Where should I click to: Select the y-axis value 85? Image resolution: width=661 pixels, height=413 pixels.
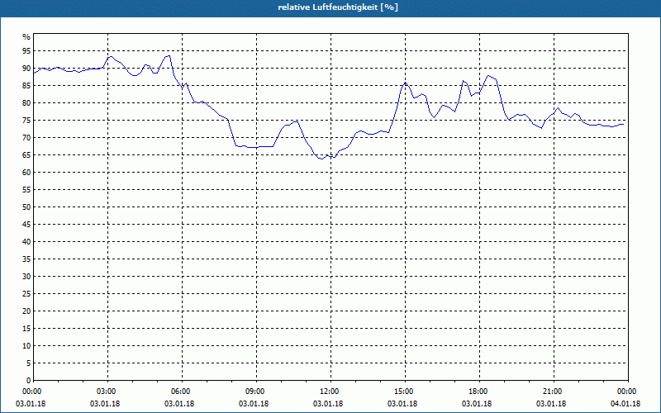coord(26,86)
